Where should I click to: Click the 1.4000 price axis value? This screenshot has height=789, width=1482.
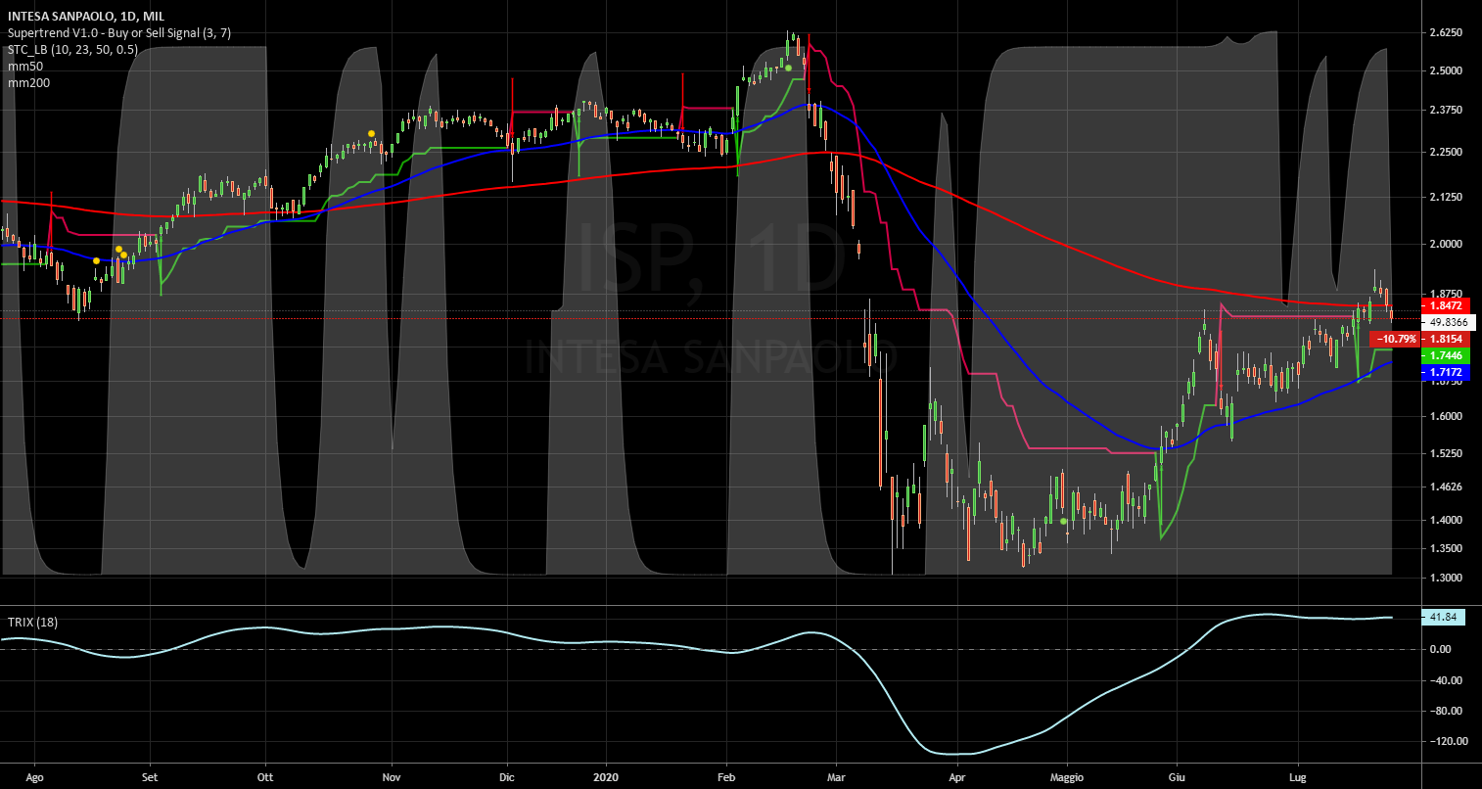click(1447, 521)
